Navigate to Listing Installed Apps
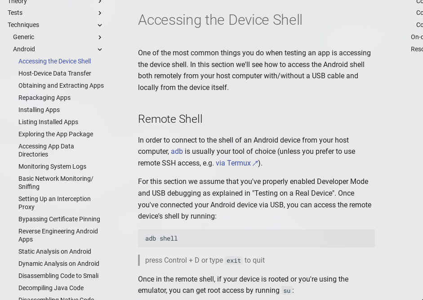Screen dimensions: 423x300 [48, 122]
